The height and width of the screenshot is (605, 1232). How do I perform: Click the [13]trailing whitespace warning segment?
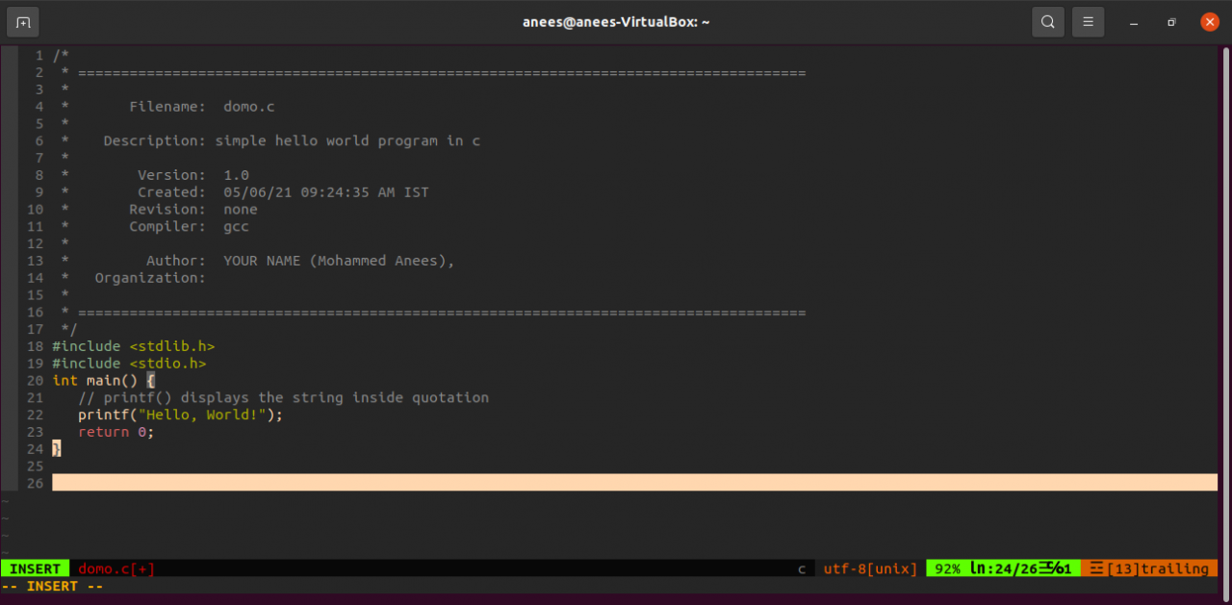tap(1151, 568)
